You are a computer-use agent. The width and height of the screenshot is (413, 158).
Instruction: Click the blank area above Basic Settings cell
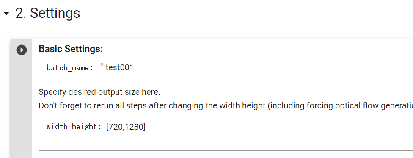coord(211,30)
